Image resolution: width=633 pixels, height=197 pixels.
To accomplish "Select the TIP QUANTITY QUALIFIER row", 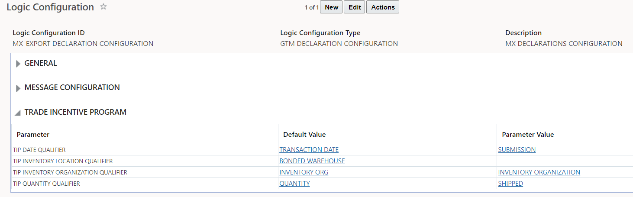I will pos(46,184).
